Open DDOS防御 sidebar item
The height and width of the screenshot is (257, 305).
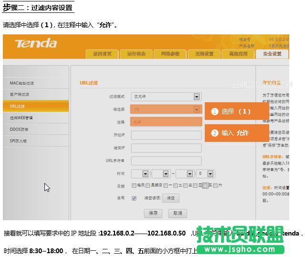click(x=19, y=129)
